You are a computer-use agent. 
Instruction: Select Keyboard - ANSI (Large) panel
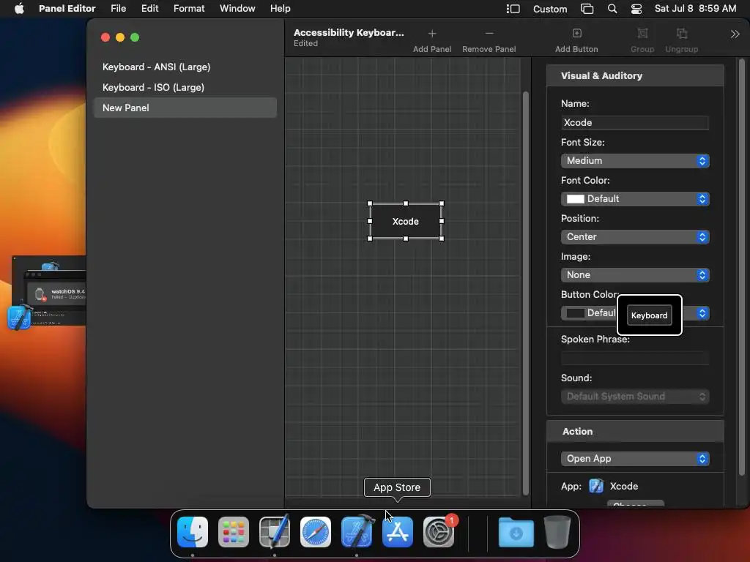pos(185,67)
